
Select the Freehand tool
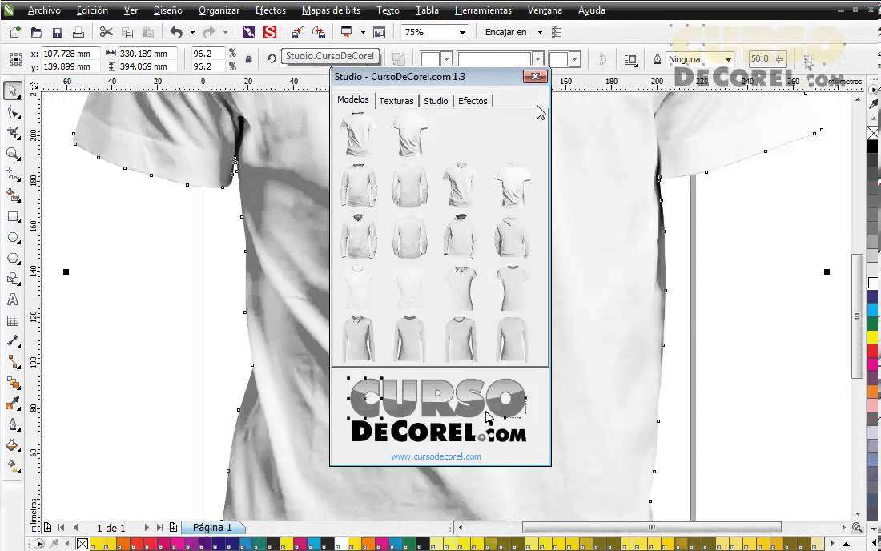point(13,175)
